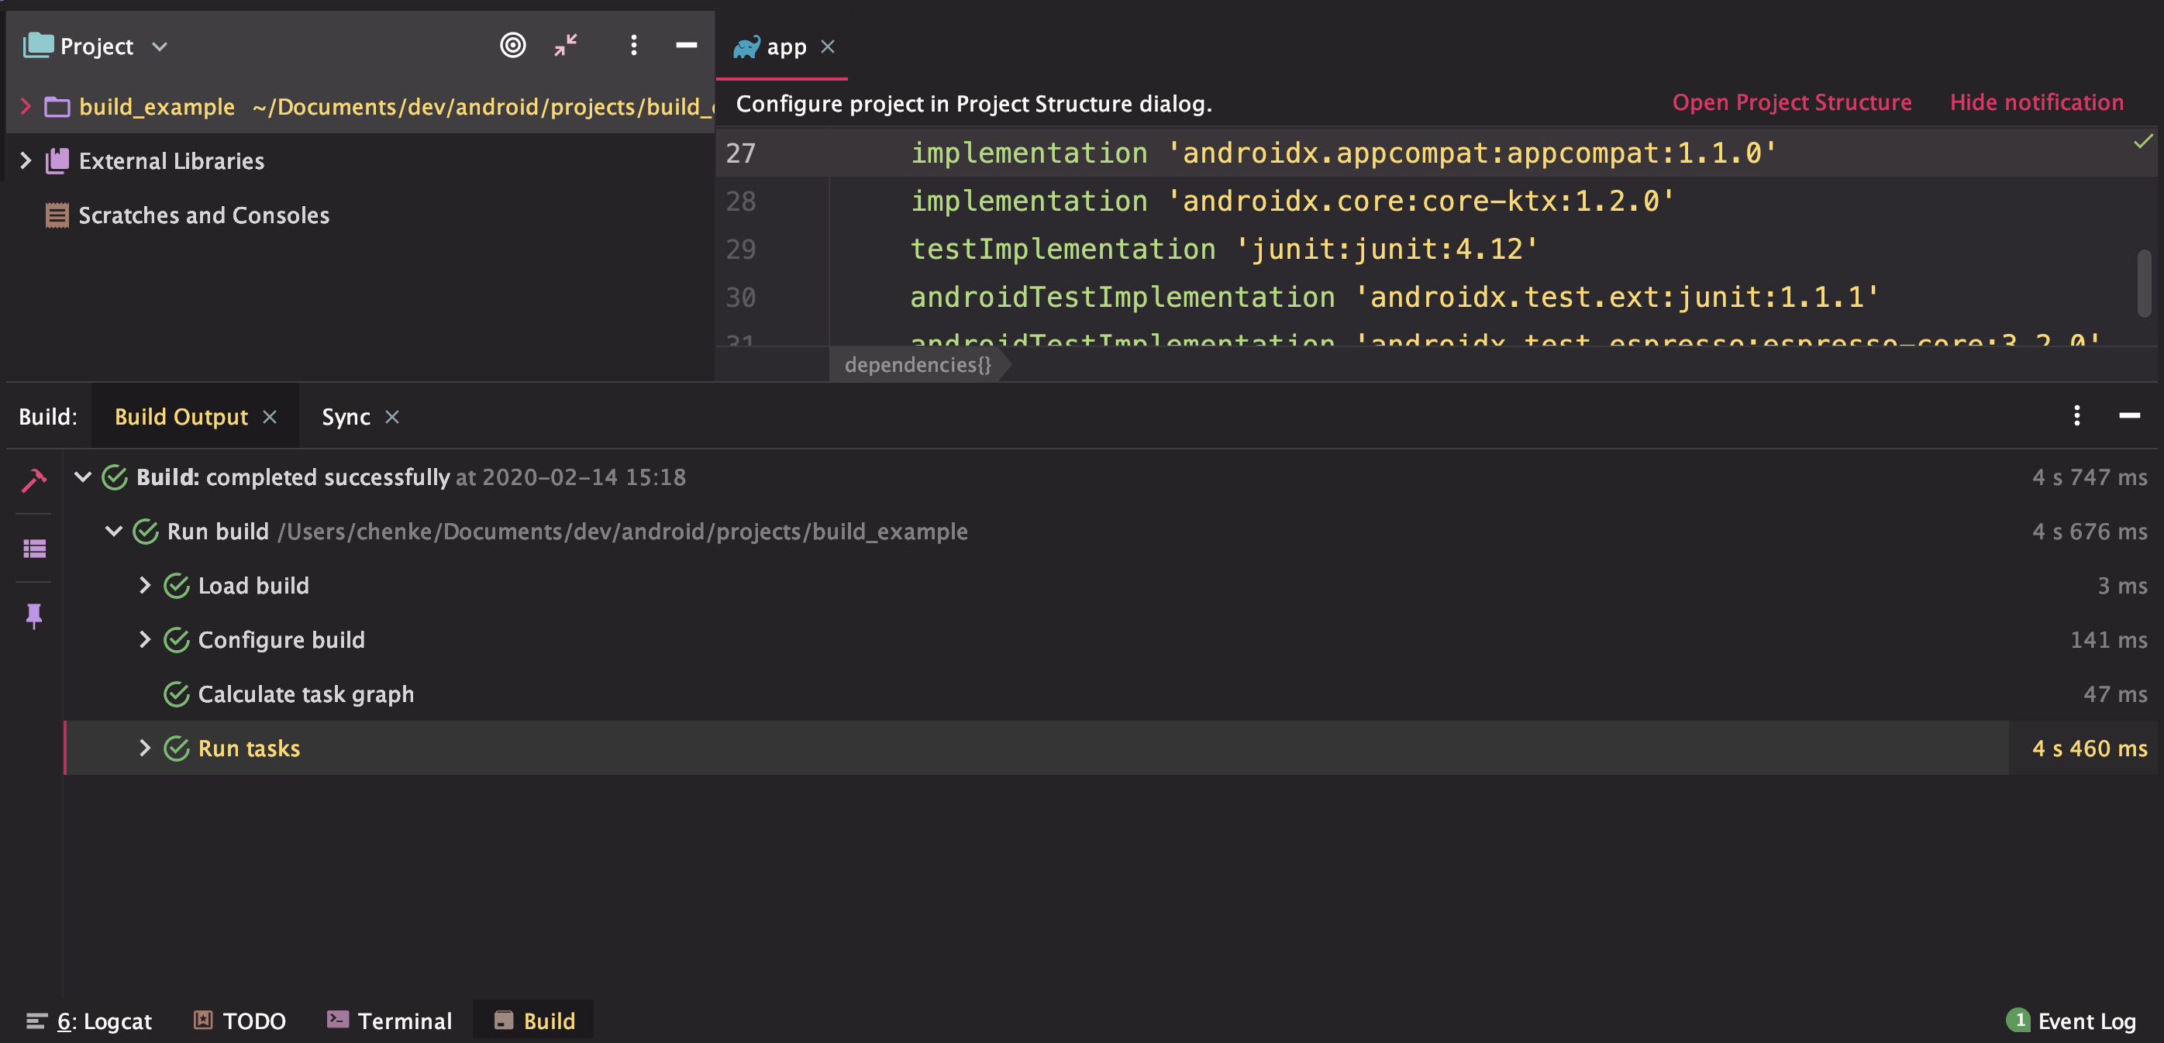Click the Run build path text

pyautogui.click(x=622, y=532)
